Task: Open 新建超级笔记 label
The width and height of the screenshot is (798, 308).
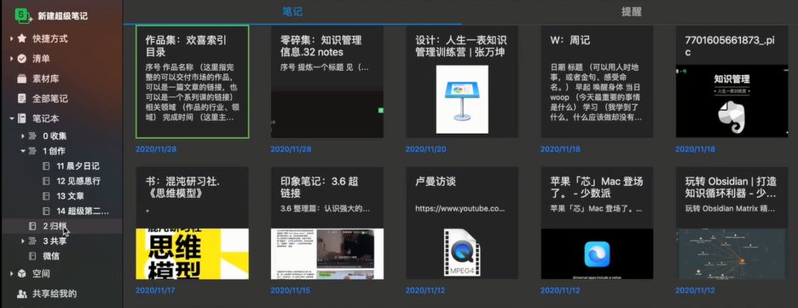Action: pos(62,16)
